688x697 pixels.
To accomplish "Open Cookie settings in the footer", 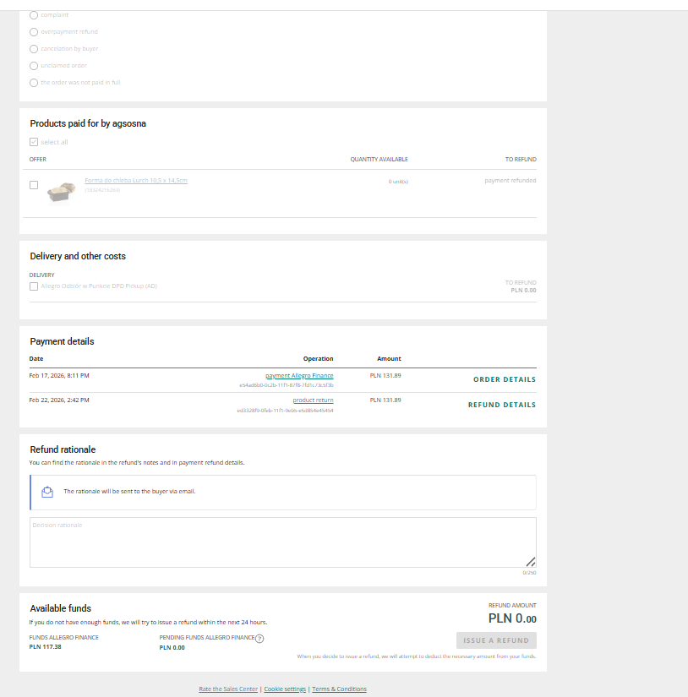I will [285, 689].
